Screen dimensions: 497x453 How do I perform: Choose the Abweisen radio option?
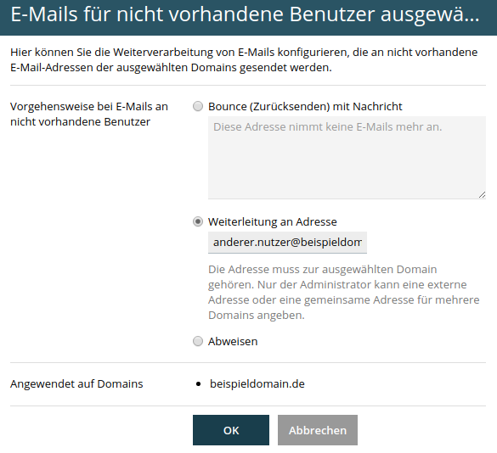tap(198, 341)
